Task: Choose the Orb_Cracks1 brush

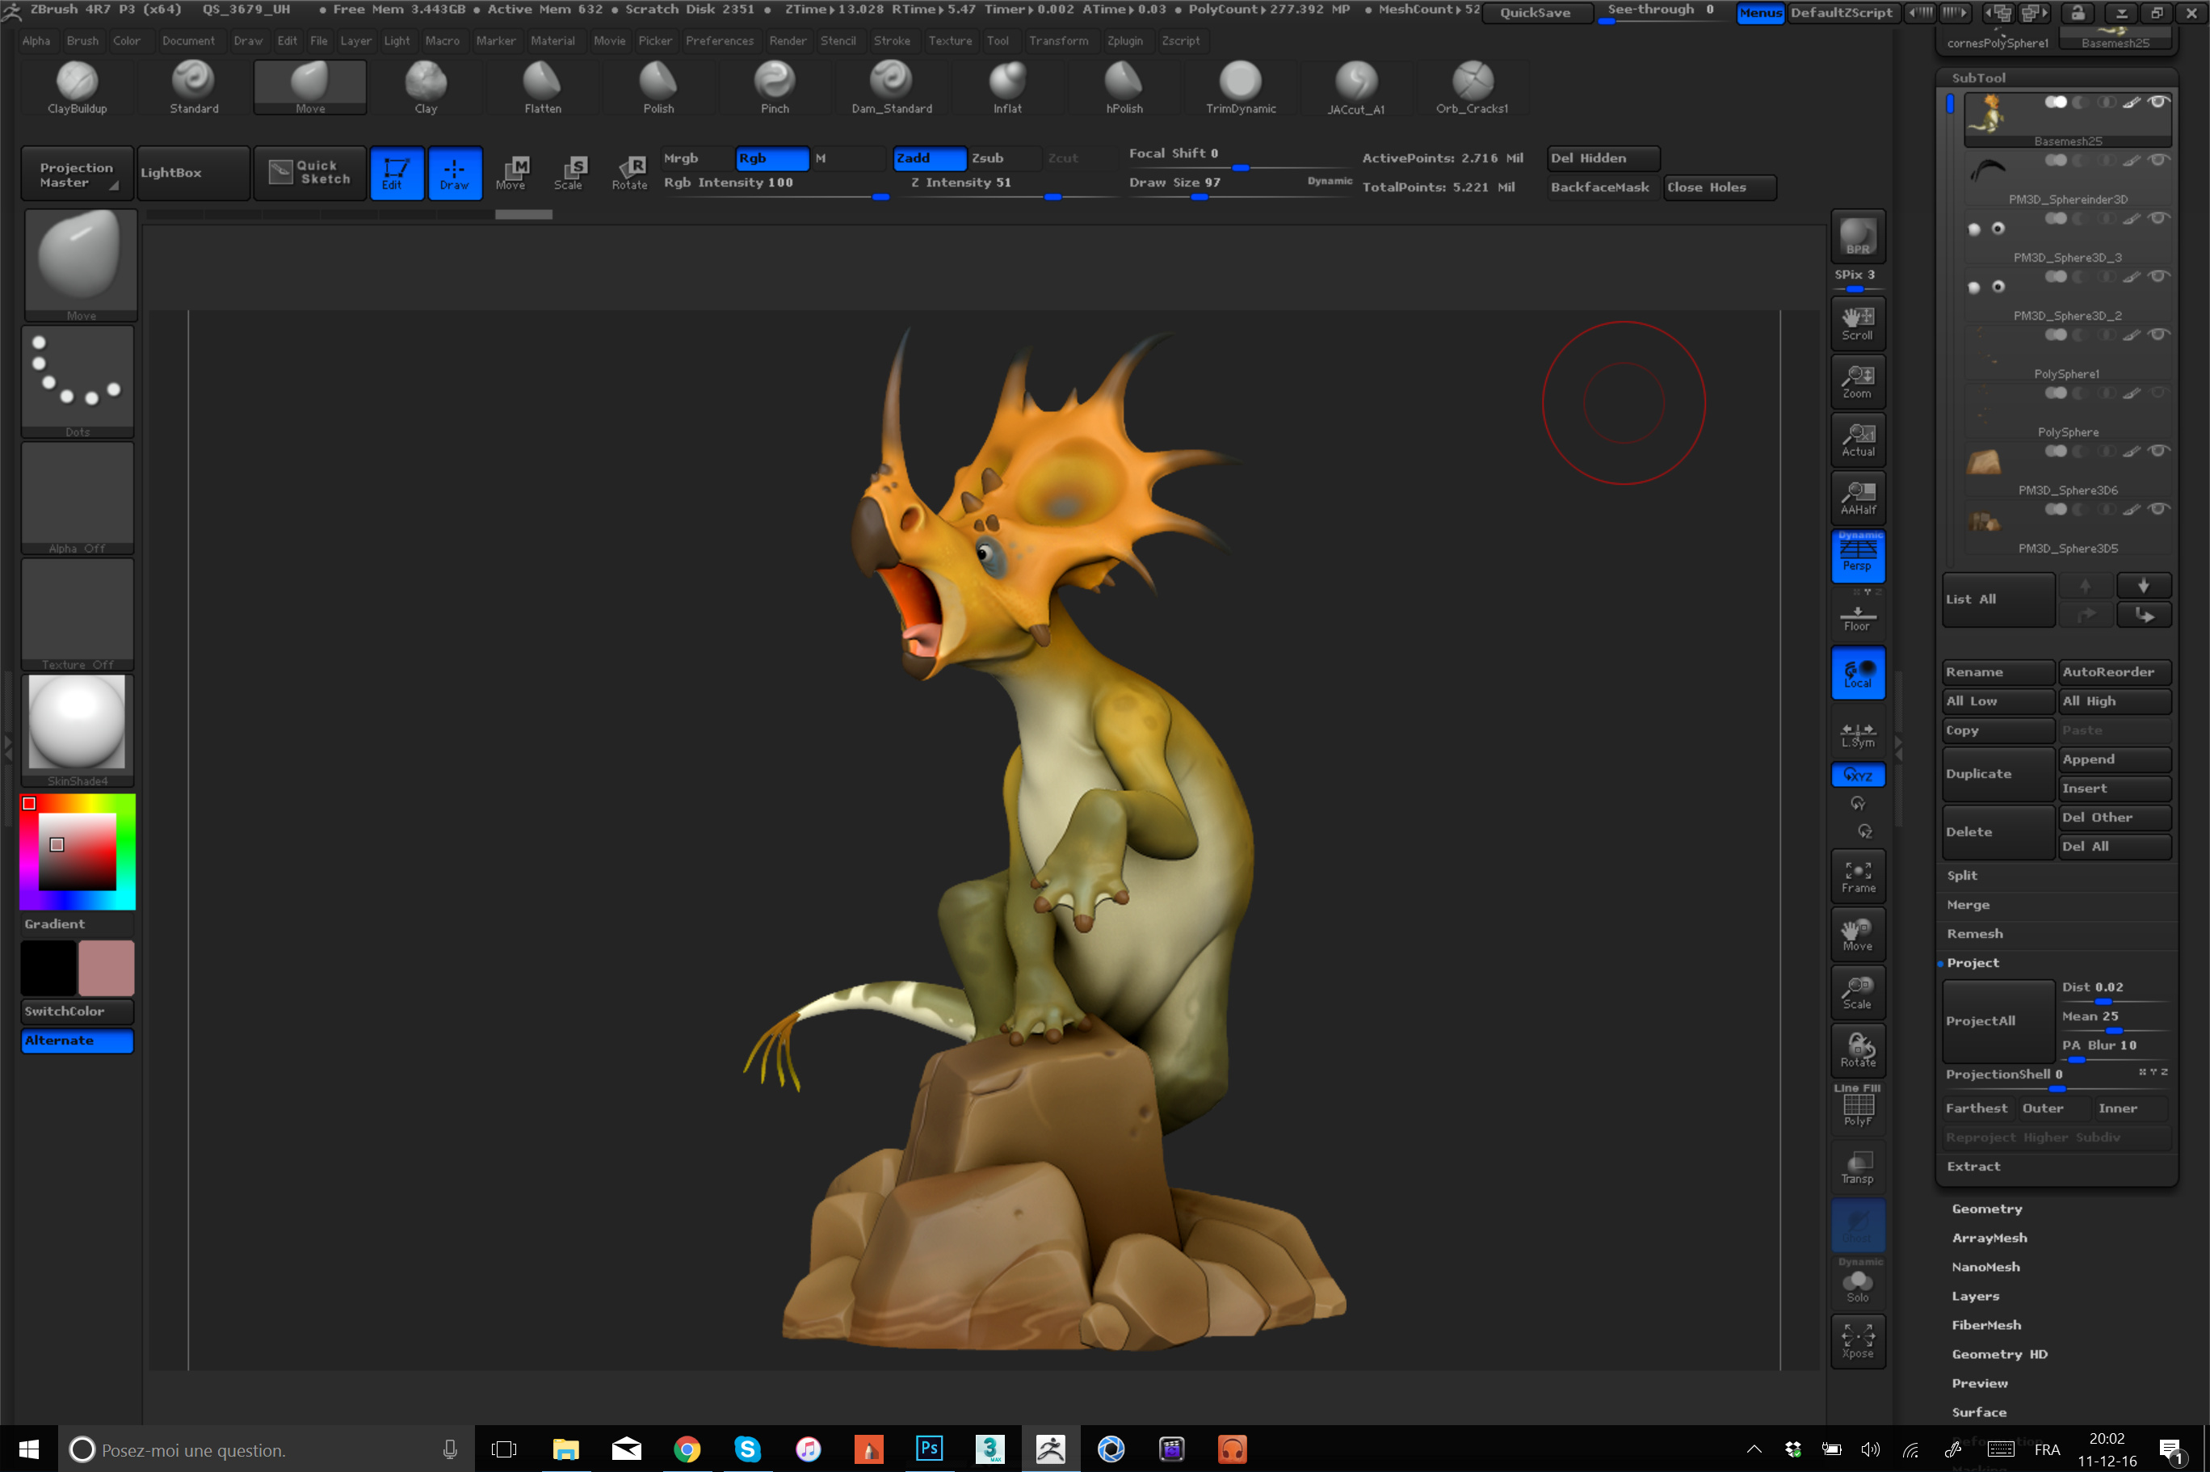Action: coord(1473,87)
